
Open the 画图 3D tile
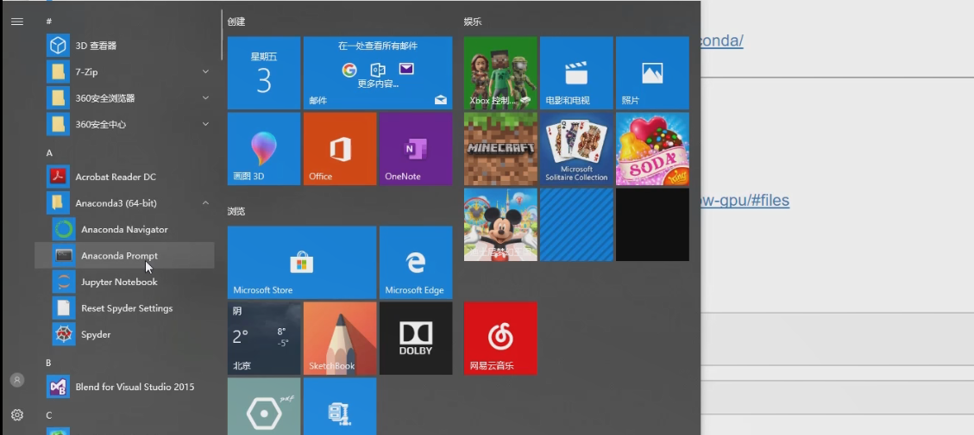264,149
